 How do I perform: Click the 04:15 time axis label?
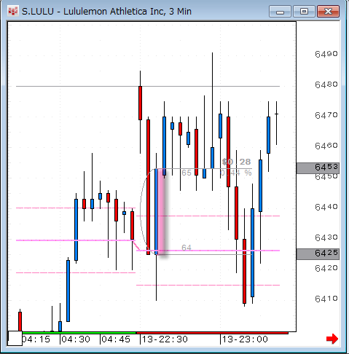[36, 339]
